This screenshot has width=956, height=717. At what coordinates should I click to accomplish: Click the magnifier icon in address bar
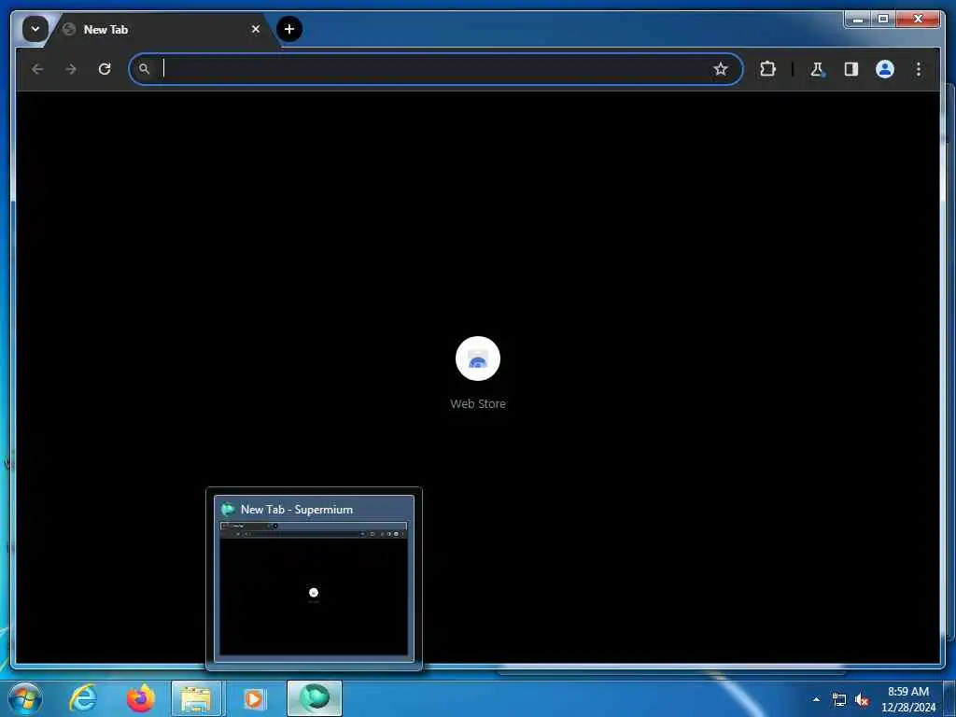click(144, 69)
